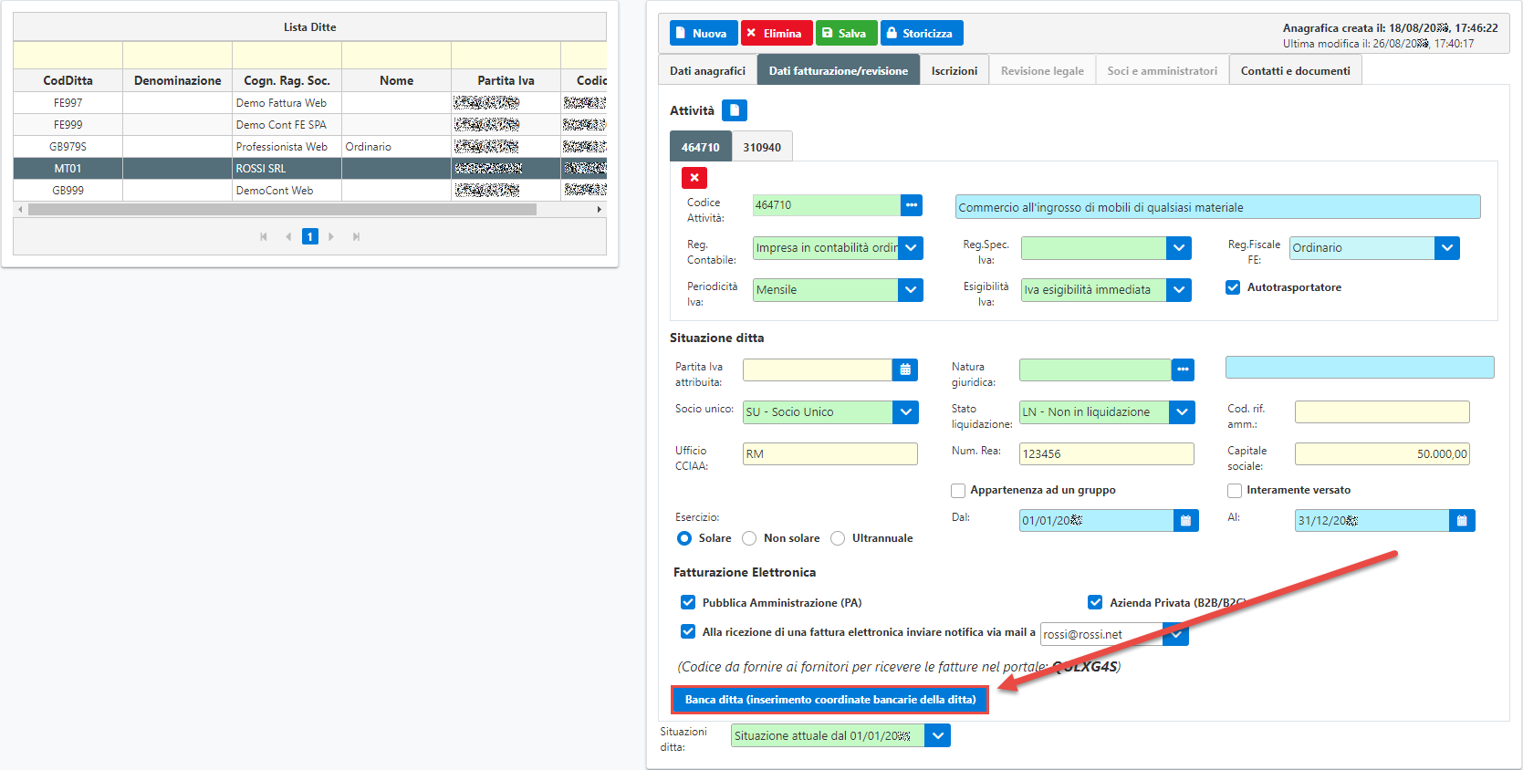Go to first page in Lista Ditte pager
The height and width of the screenshot is (770, 1523).
pyautogui.click(x=264, y=236)
